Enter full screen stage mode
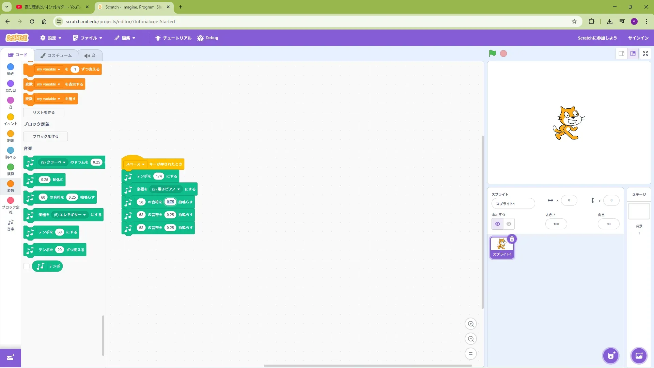The image size is (654, 368). point(645,53)
